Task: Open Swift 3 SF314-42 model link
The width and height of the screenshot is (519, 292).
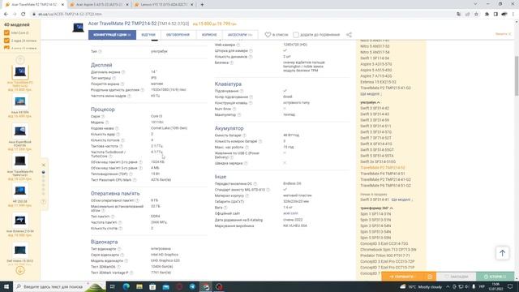Action: point(375,108)
